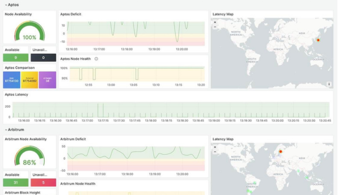Zoom out on Aptos Latency Map
This screenshot has height=195, width=338.
tap(215, 27)
